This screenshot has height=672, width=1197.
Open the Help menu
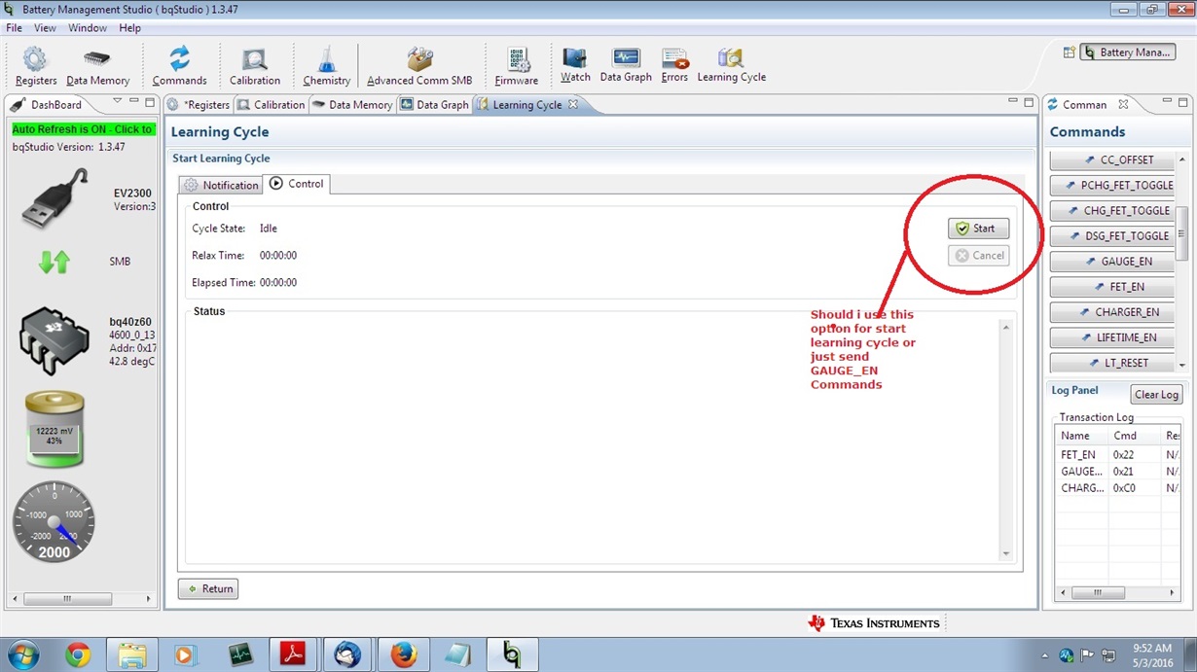click(129, 28)
